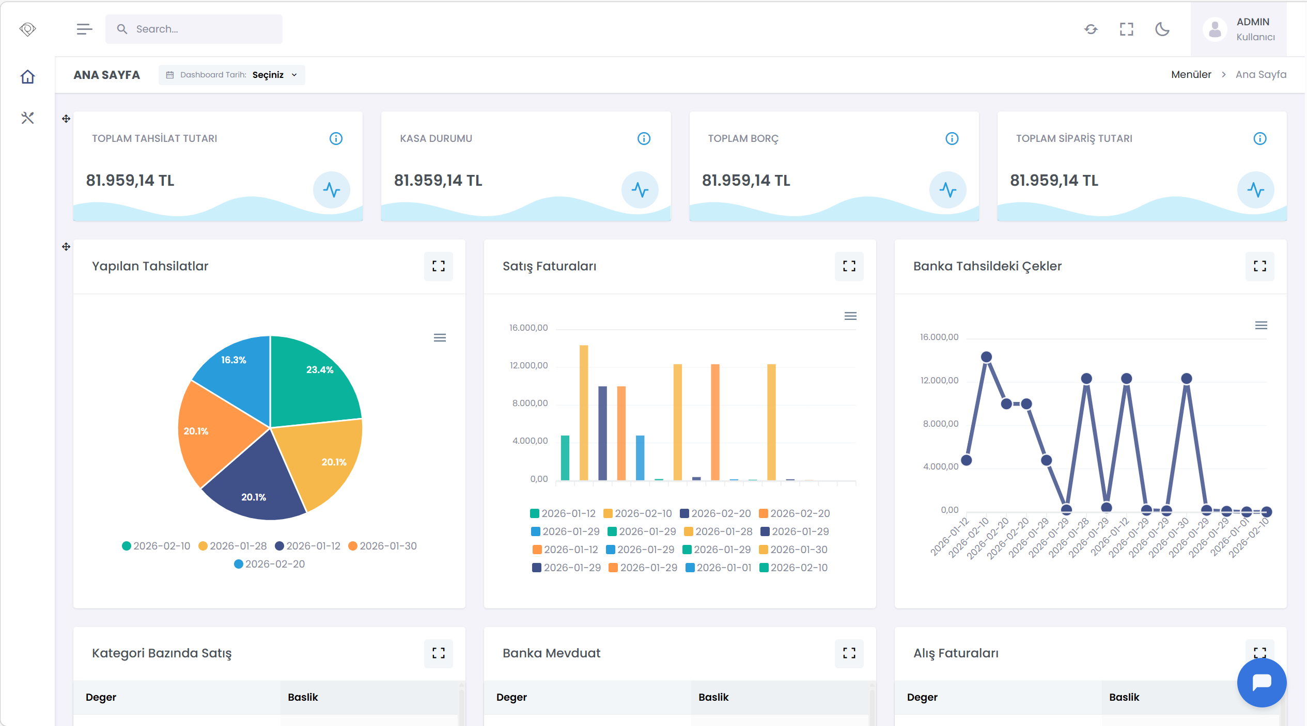The image size is (1307, 726).
Task: Click the Ana Sayfa breadcrumb link
Action: 1261,75
